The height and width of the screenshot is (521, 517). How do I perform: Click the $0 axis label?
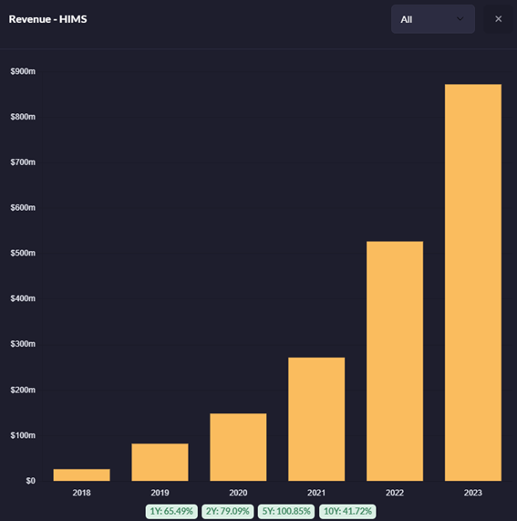pos(31,481)
